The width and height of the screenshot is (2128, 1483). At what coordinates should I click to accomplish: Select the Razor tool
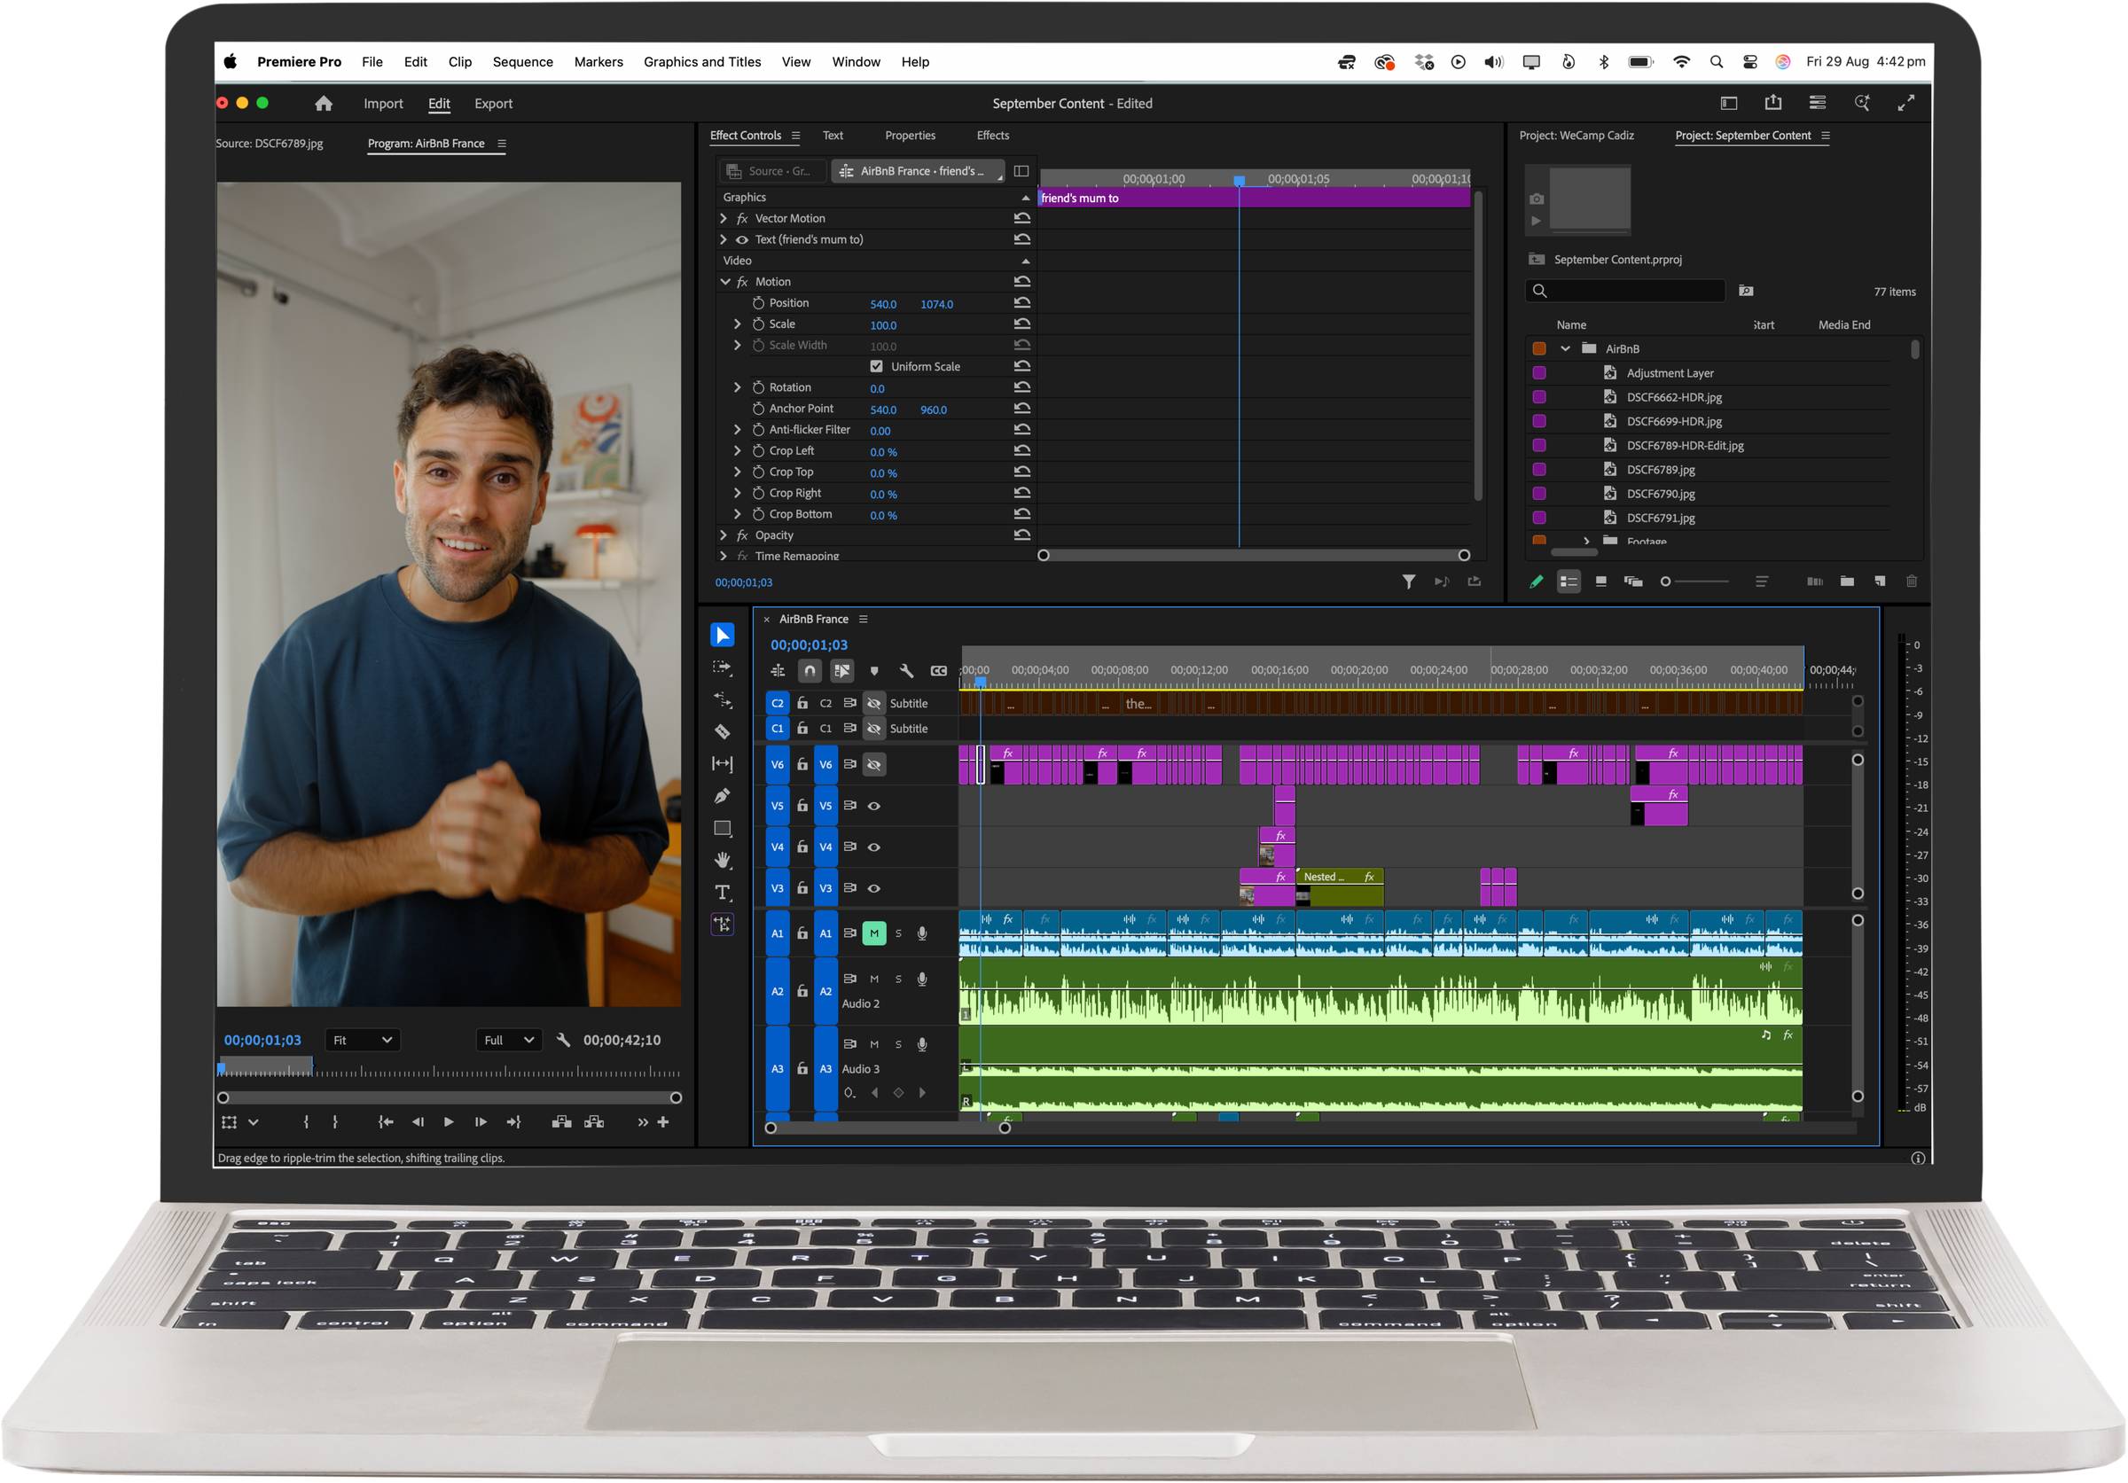(x=722, y=732)
